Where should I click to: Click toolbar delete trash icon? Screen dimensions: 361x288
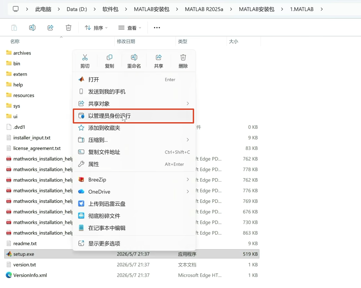pos(68,28)
